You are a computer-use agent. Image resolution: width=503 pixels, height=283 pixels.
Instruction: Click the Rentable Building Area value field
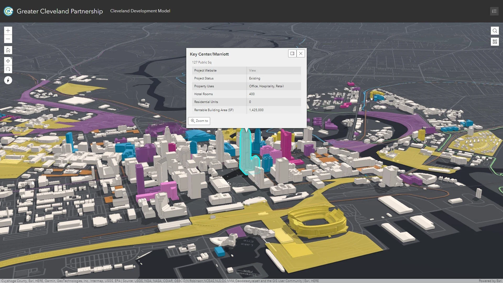click(257, 110)
